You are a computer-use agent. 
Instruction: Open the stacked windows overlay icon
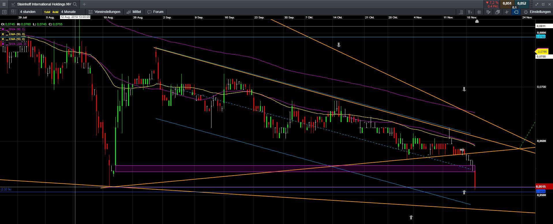point(498,12)
